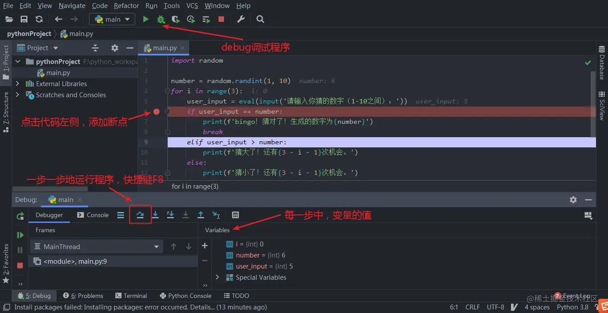Navigate forward with the right arrow
This screenshot has width=608, height=313.
pos(74,19)
